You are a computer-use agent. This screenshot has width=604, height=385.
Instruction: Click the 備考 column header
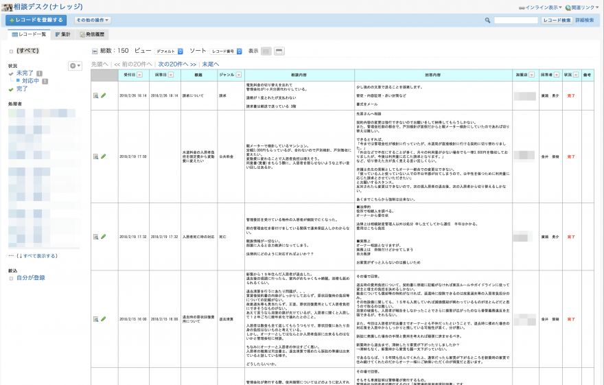click(x=587, y=75)
